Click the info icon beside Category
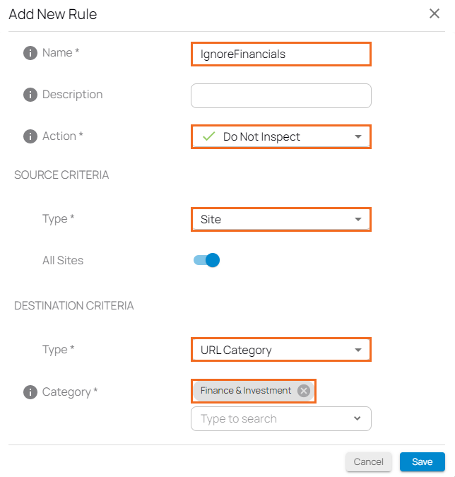 [30, 392]
